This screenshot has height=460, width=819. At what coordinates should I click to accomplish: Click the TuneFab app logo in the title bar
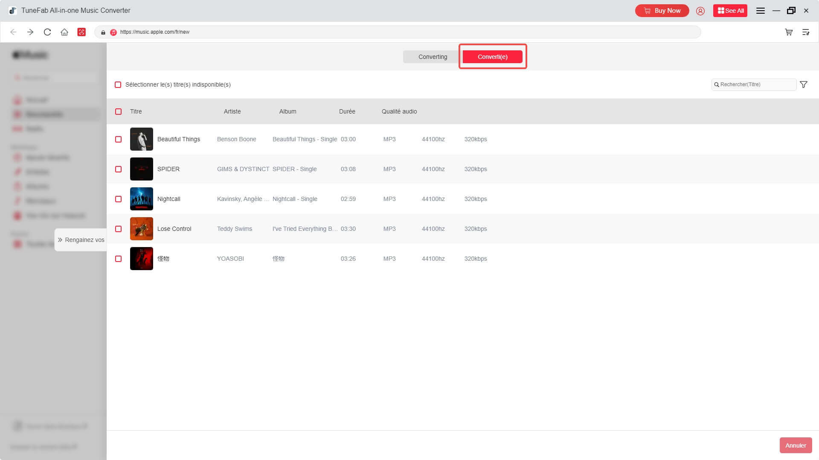pos(13,11)
